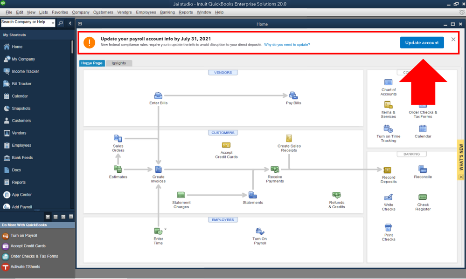466x279 pixels.
Task: Open Turn on Time Tracking icon
Action: 388,129
